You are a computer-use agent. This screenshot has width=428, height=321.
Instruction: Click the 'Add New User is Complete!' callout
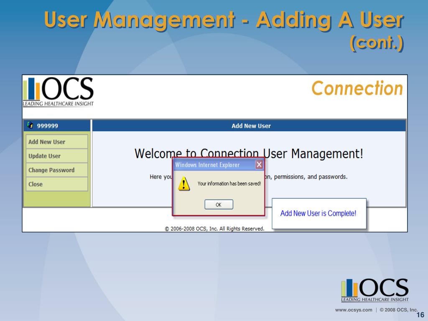coord(319,214)
